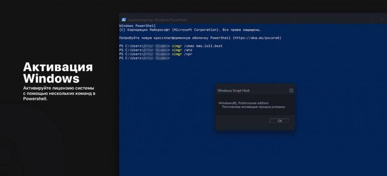This screenshot has width=387, height=176.
Task: Click the Активация Windows heading
Action: click(58, 73)
